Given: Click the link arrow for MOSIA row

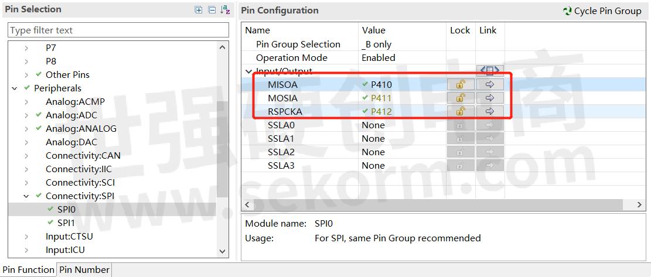Looking at the screenshot, I should 490,98.
